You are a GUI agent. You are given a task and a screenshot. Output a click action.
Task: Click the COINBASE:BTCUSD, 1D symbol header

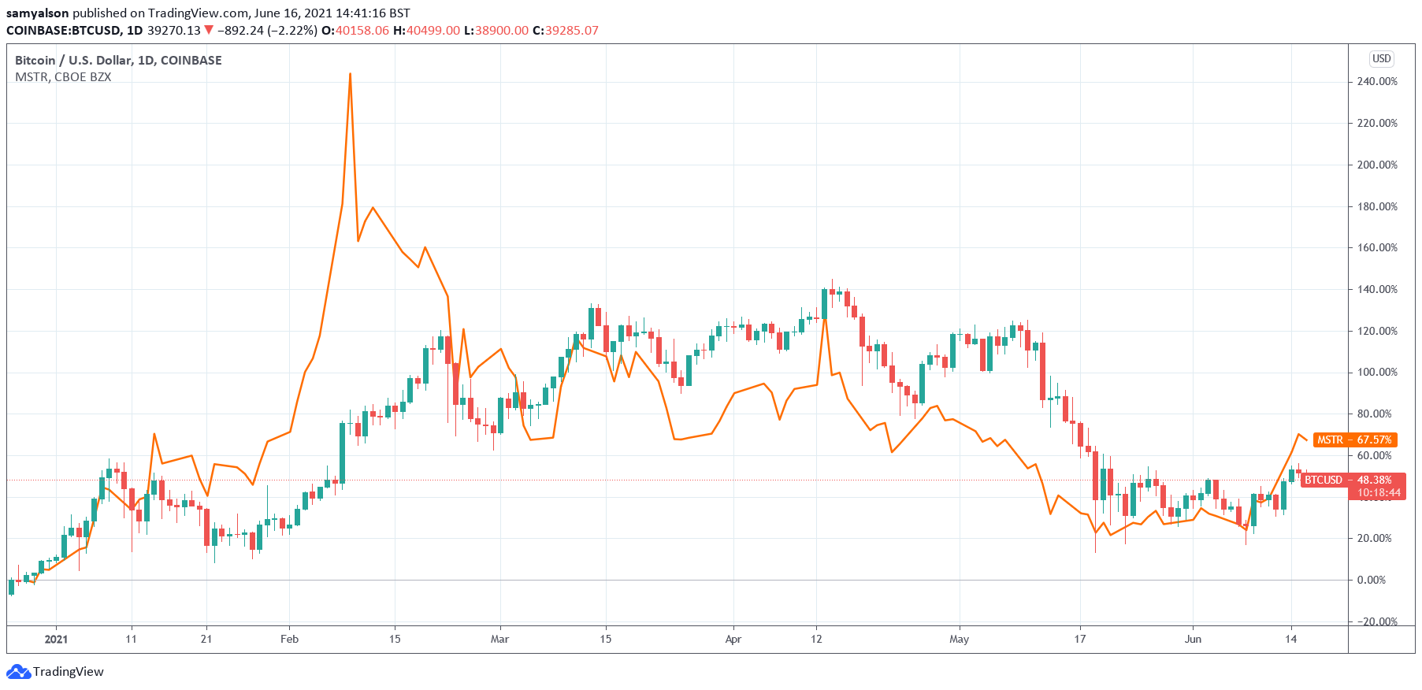[75, 31]
